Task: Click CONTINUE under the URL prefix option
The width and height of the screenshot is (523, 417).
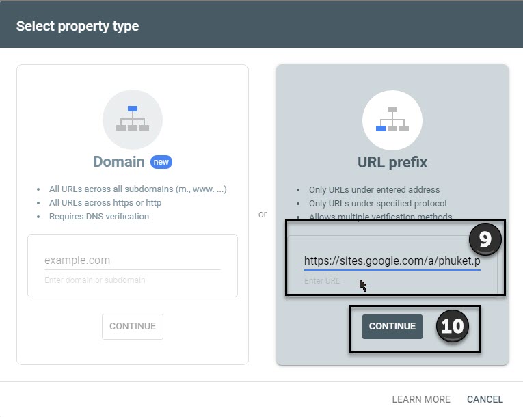Action: pyautogui.click(x=392, y=326)
